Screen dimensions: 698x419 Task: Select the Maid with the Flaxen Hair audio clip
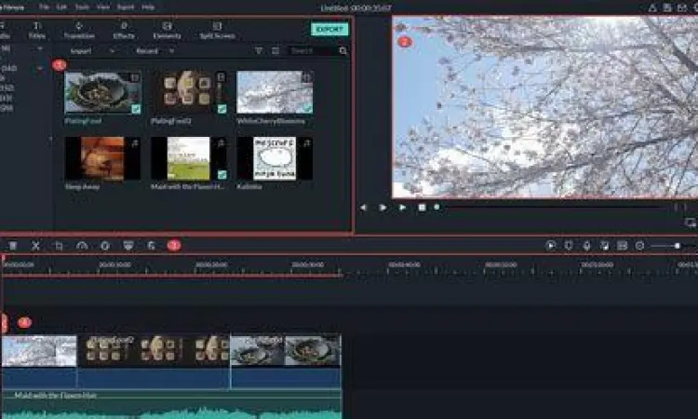pyautogui.click(x=172, y=405)
